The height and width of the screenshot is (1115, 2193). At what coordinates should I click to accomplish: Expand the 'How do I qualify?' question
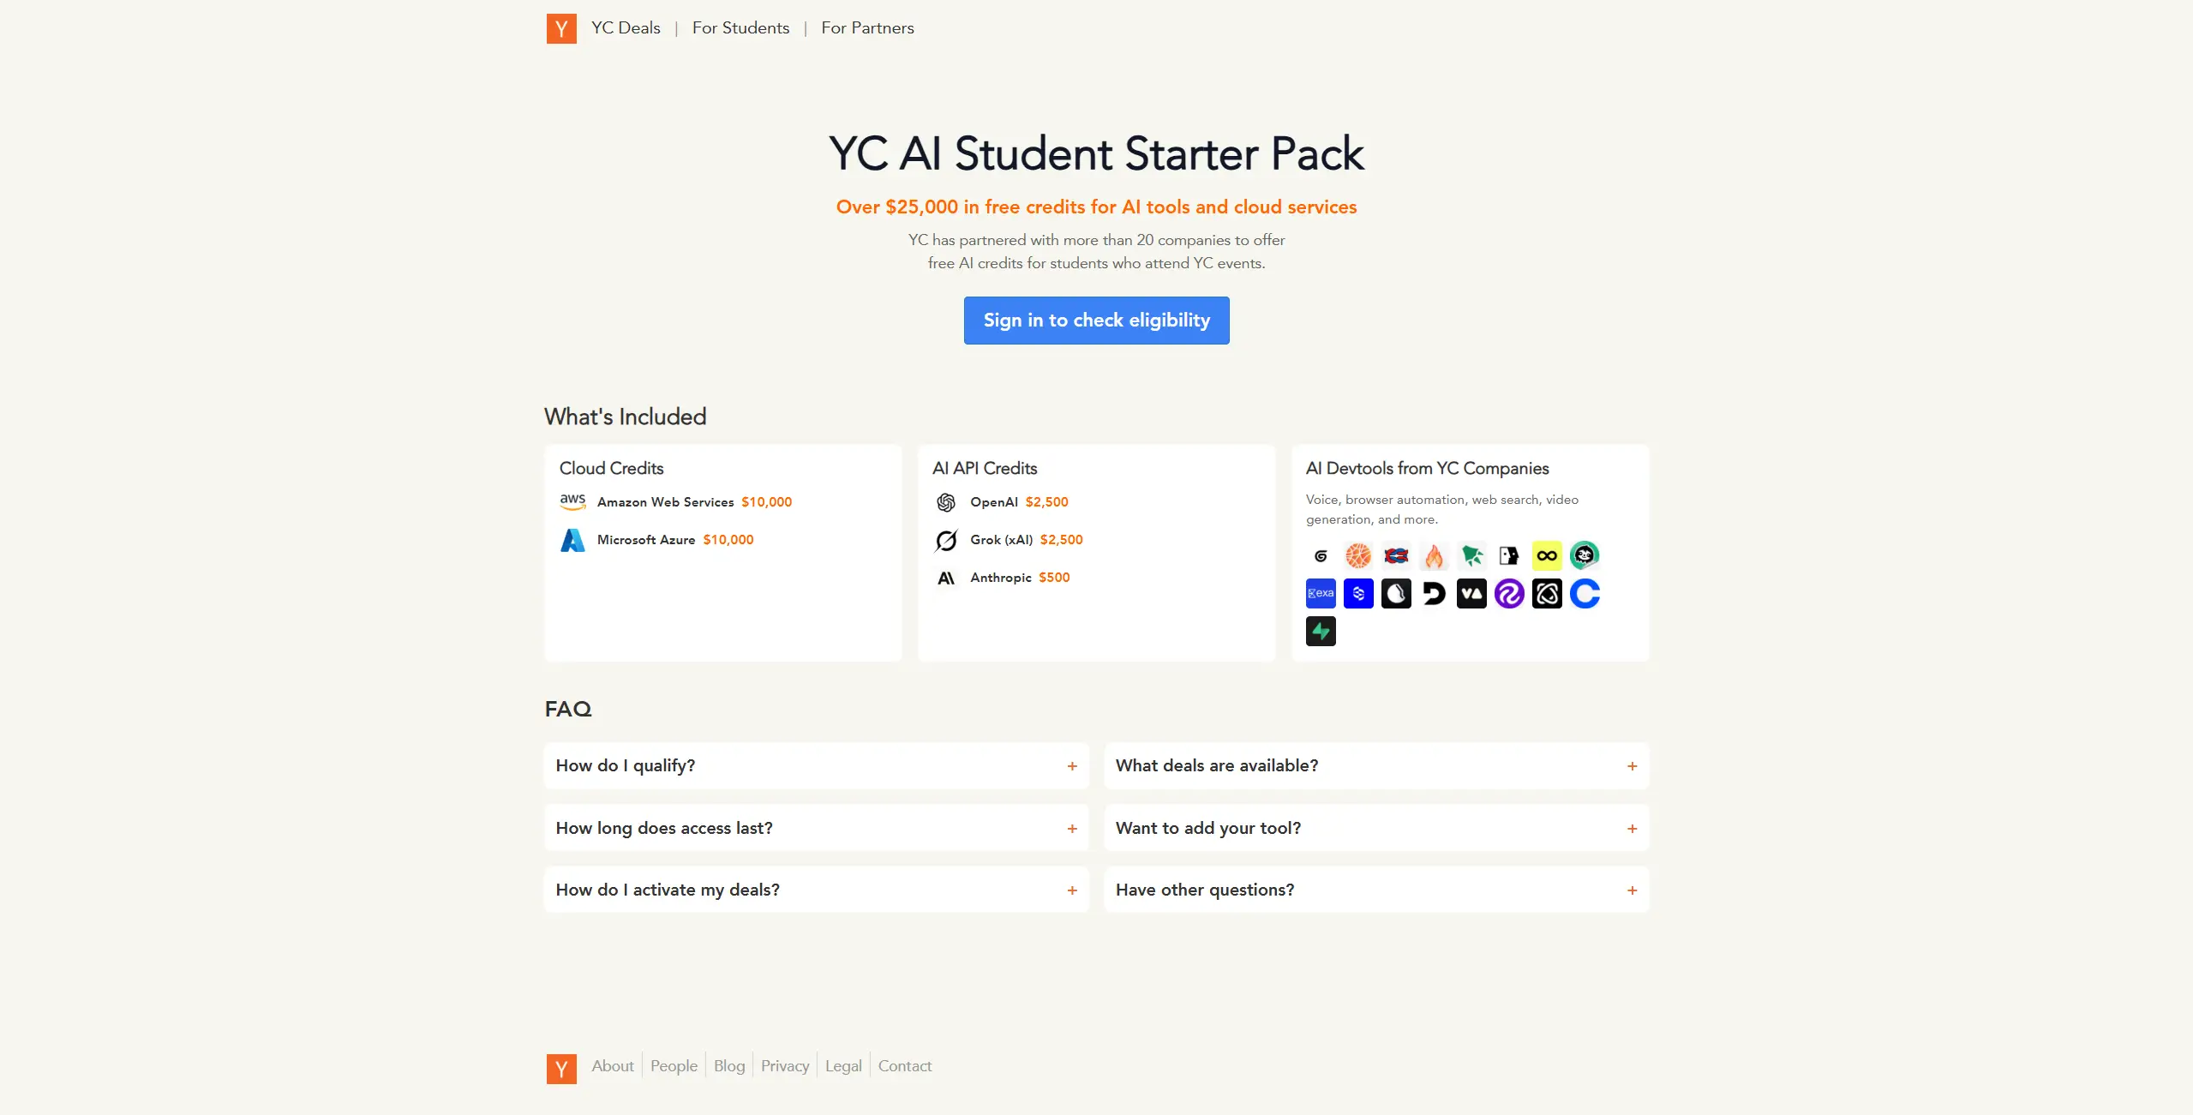click(x=815, y=765)
